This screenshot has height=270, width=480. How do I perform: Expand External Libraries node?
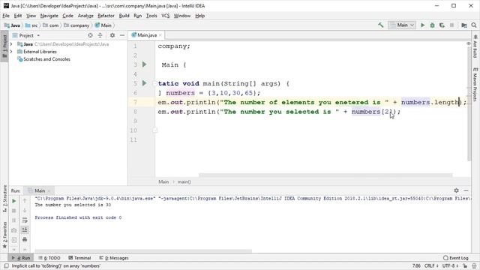click(x=11, y=52)
